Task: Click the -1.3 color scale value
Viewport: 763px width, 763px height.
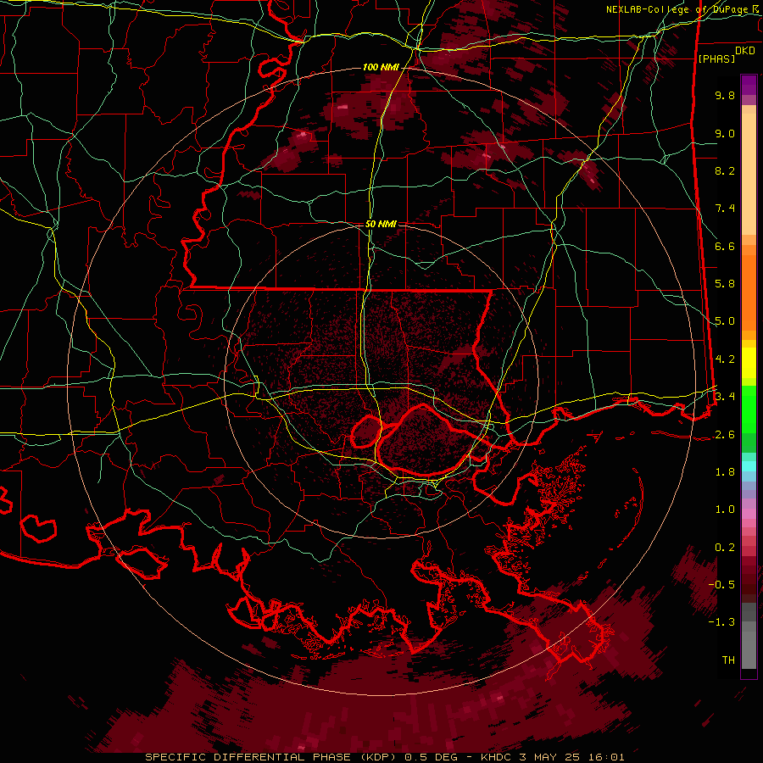Action: click(721, 622)
